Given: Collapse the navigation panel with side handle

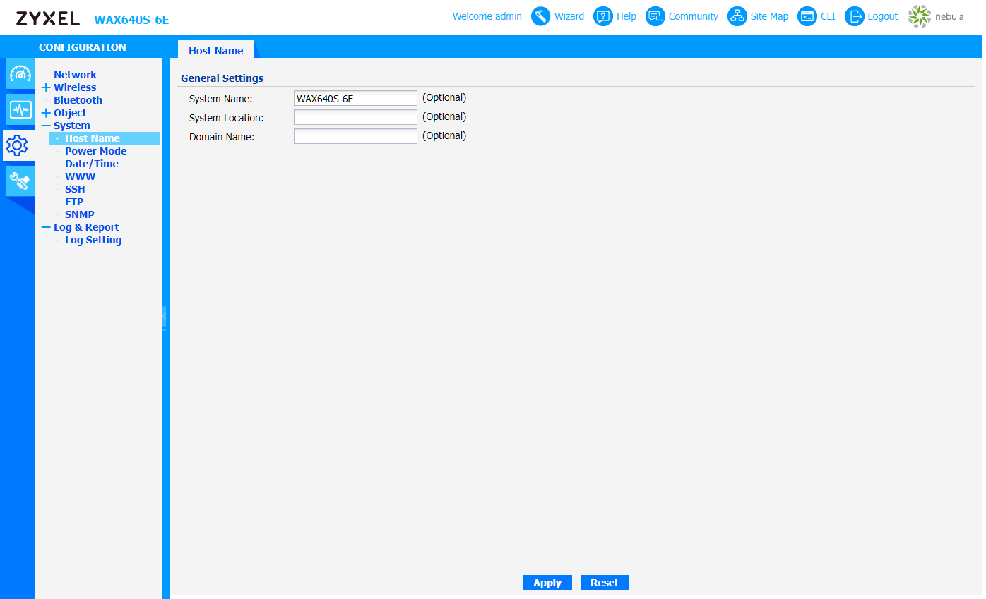Looking at the screenshot, I should (x=165, y=317).
